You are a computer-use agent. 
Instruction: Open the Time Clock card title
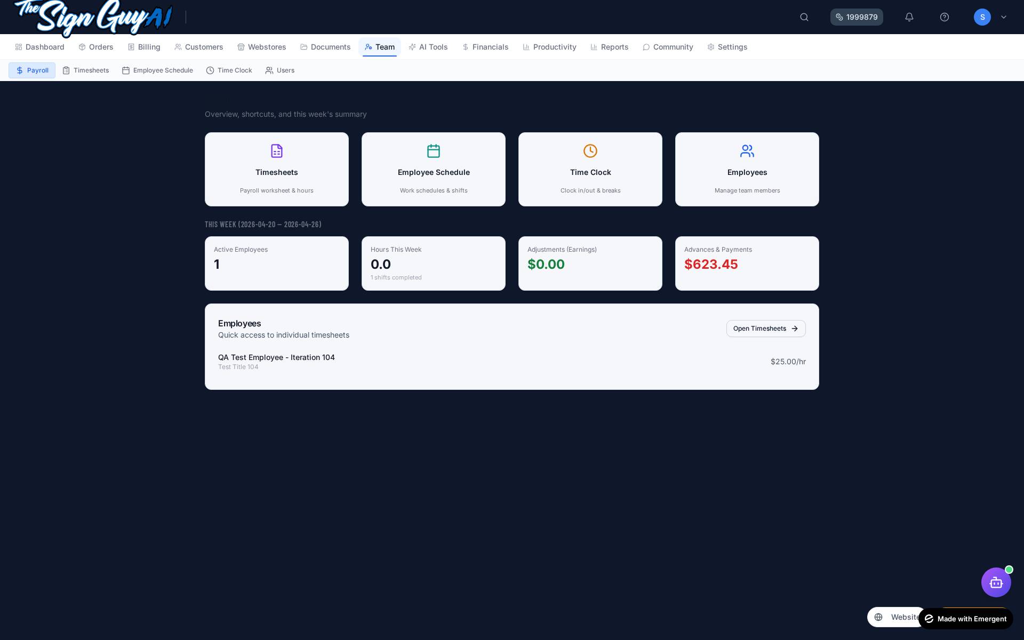coord(590,172)
